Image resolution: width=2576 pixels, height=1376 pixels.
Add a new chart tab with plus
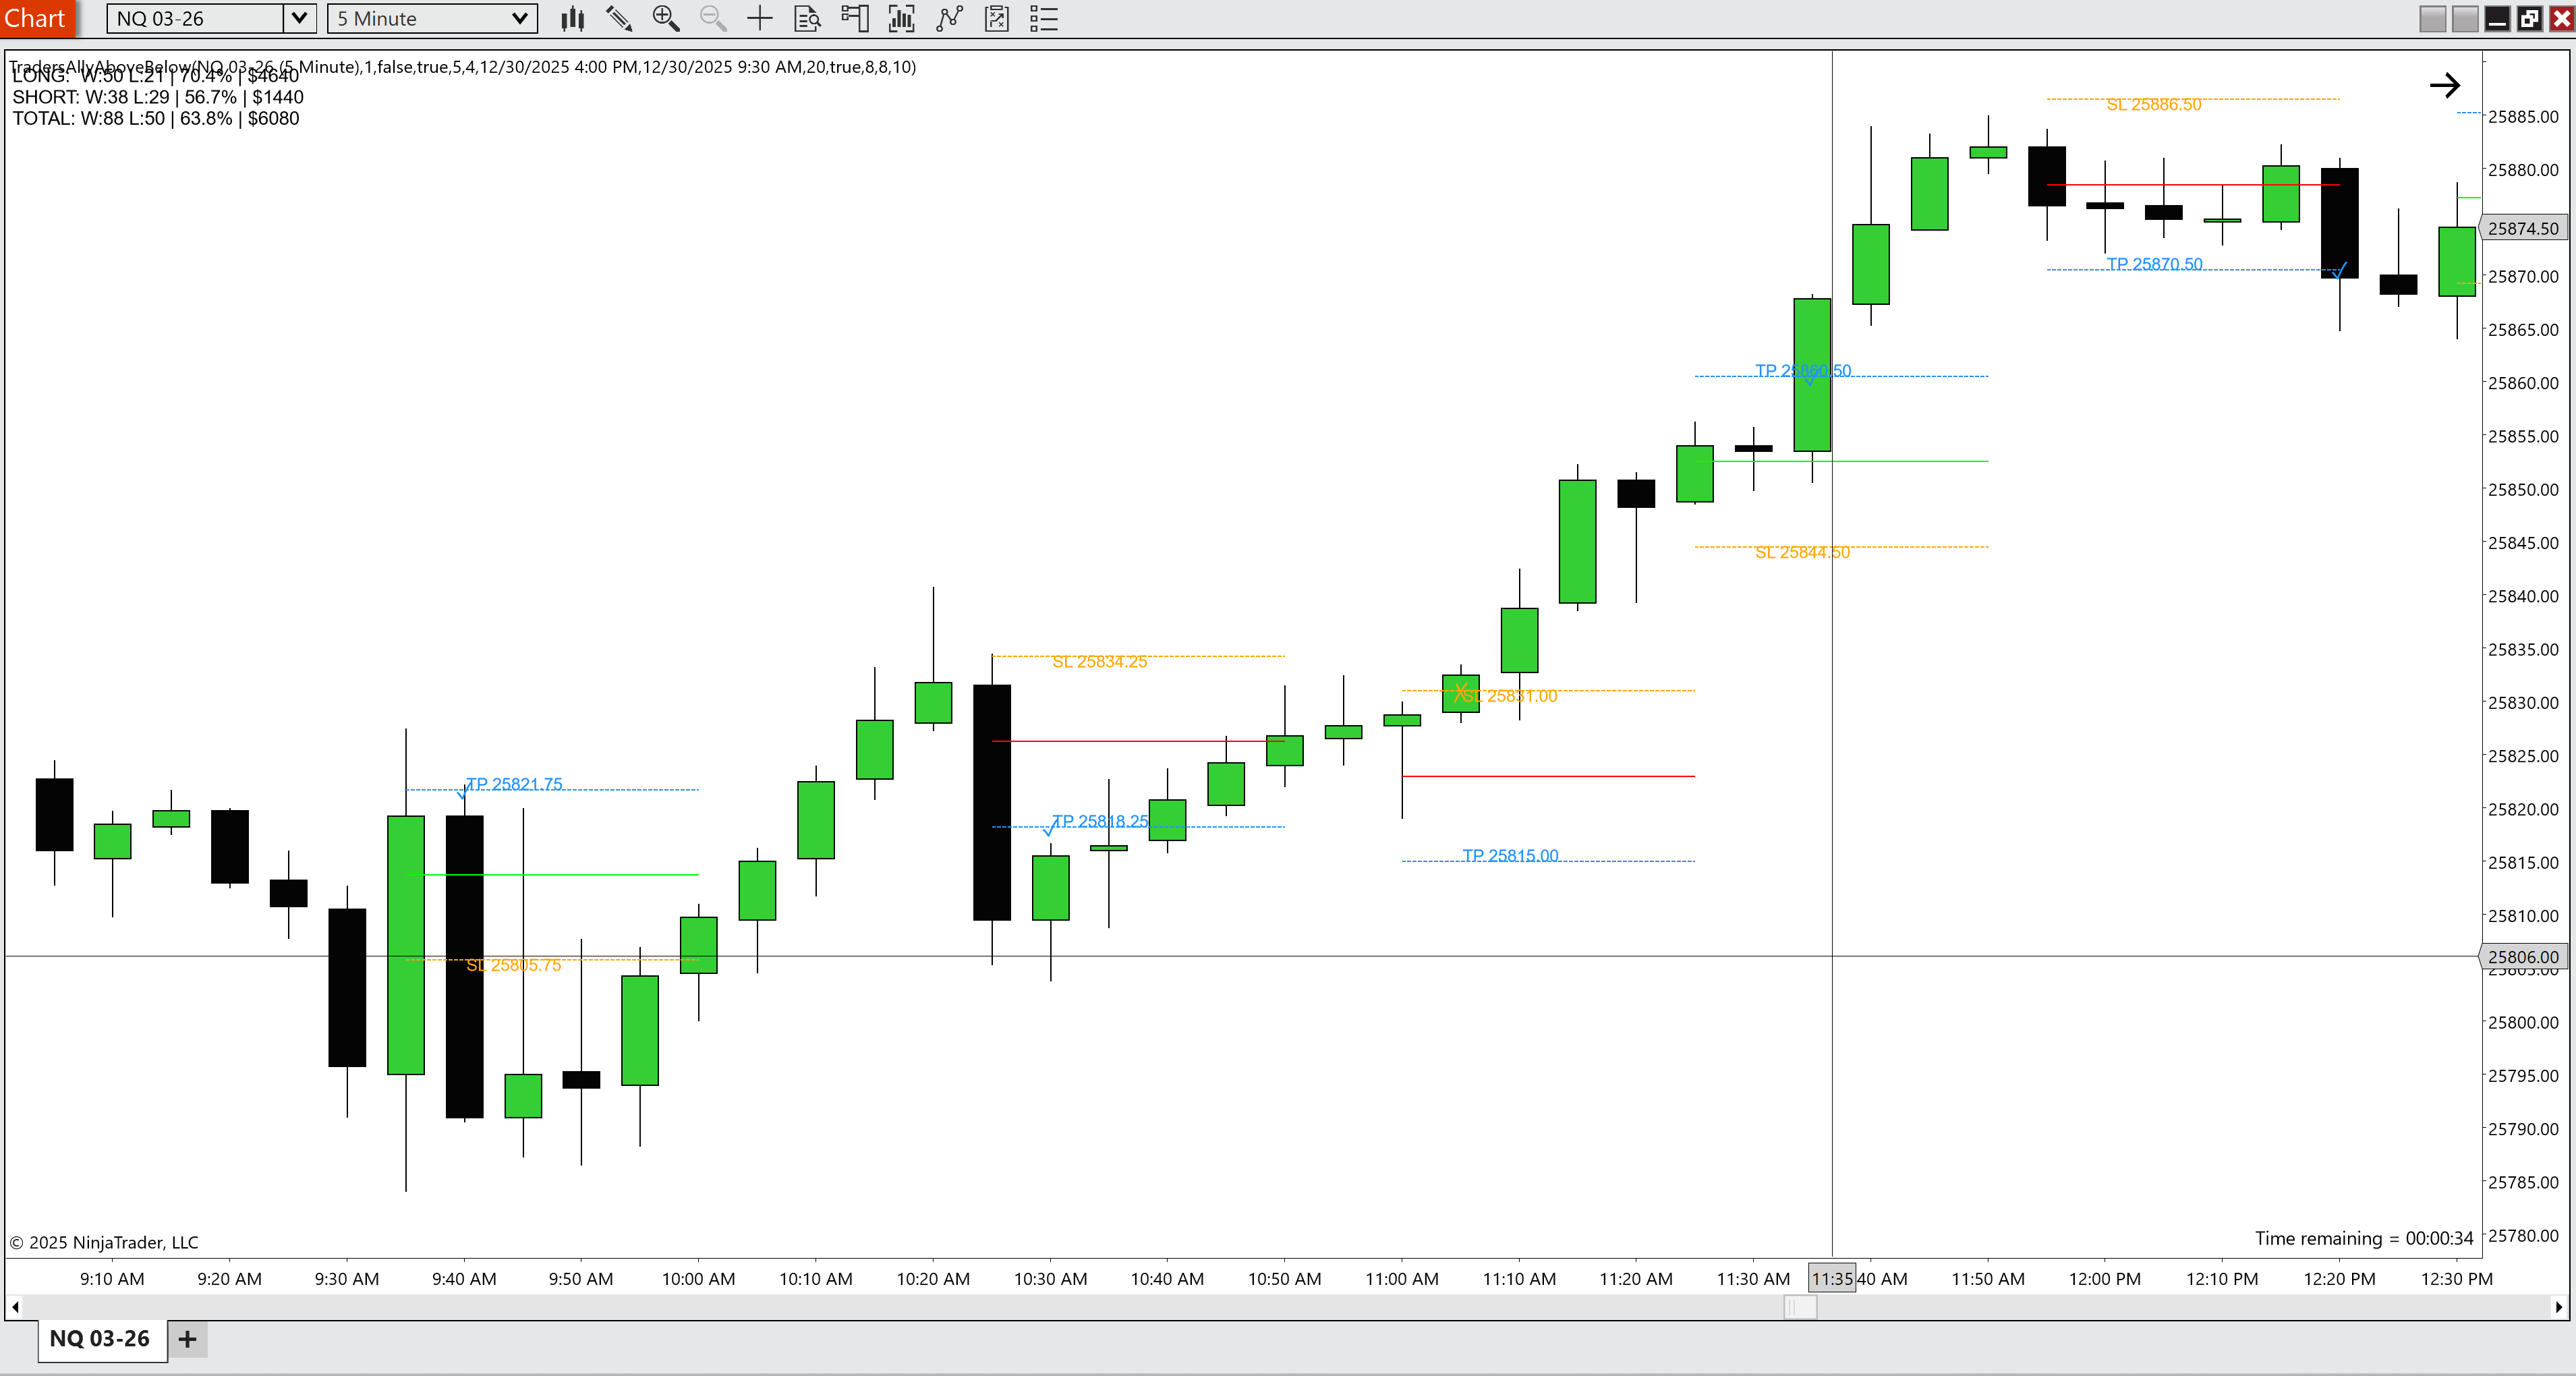pyautogui.click(x=187, y=1338)
